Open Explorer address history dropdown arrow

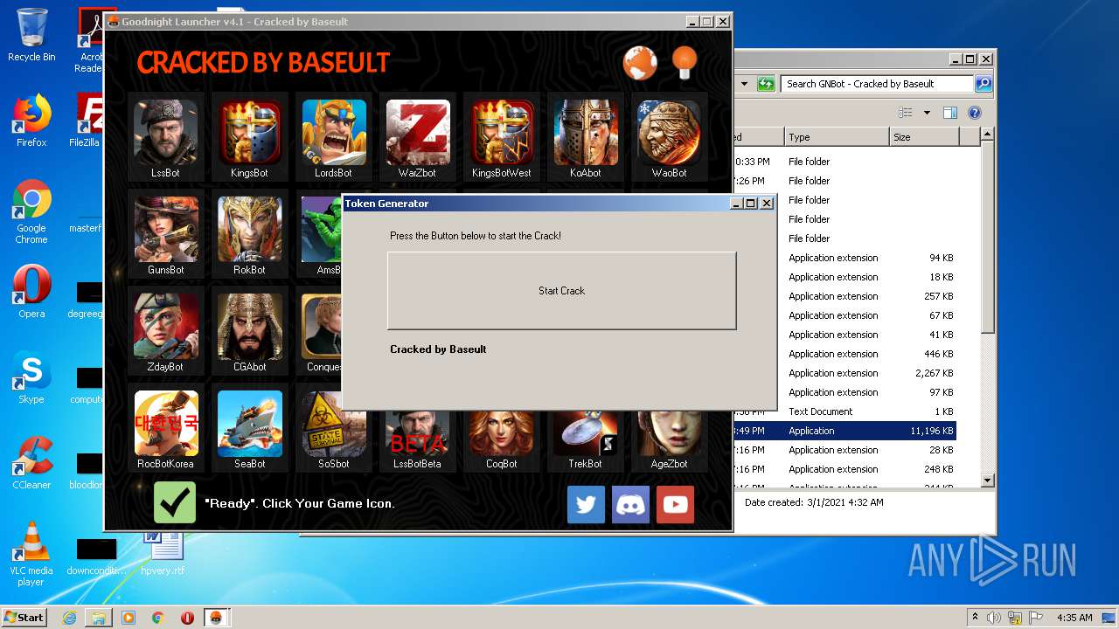(x=744, y=84)
